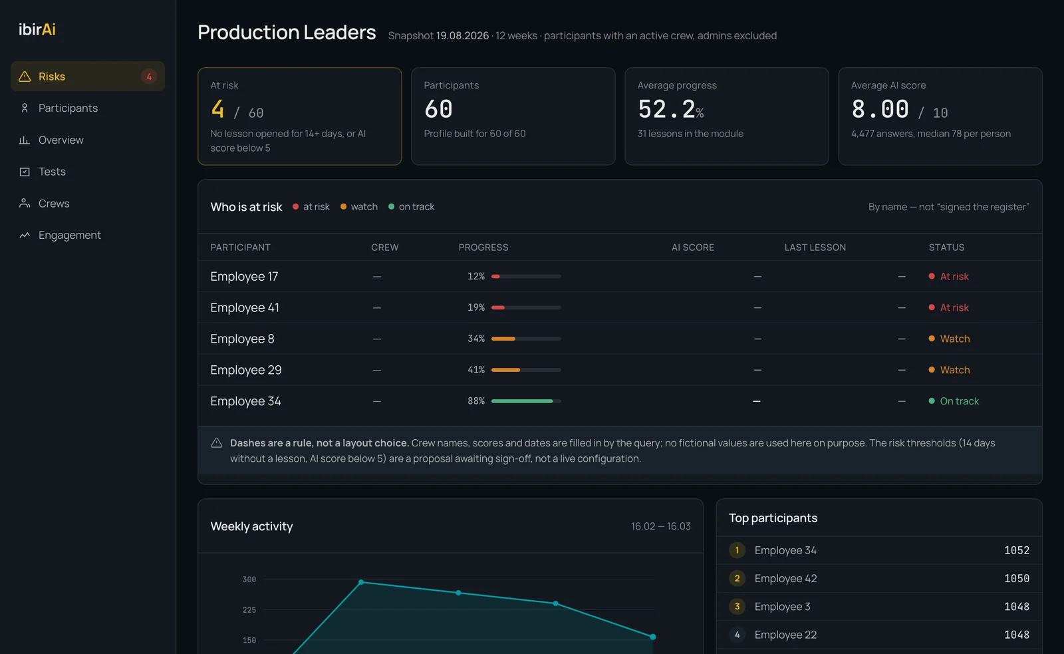Click the 88% progress value for Employee 34
This screenshot has height=654, width=1064.
pos(476,401)
